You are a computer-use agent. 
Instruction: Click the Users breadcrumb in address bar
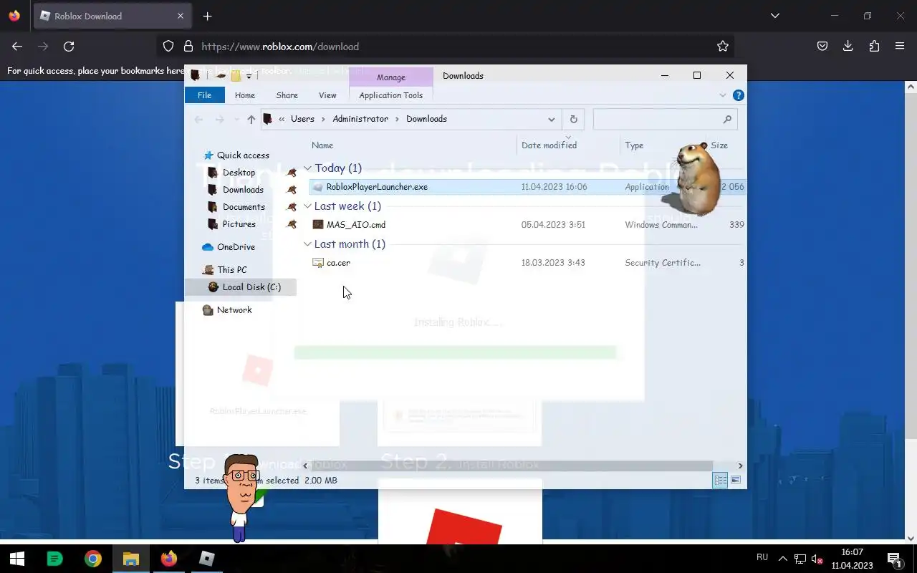point(302,120)
